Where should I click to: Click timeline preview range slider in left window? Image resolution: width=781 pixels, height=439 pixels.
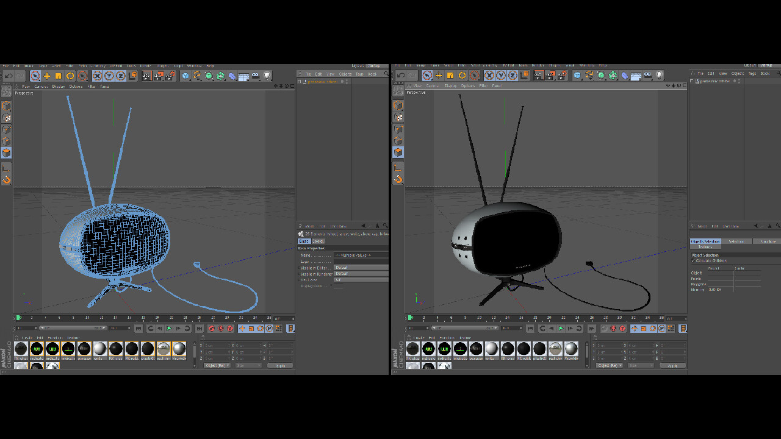[x=72, y=329]
